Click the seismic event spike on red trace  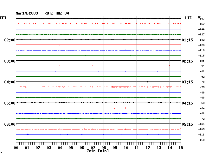[112, 87]
